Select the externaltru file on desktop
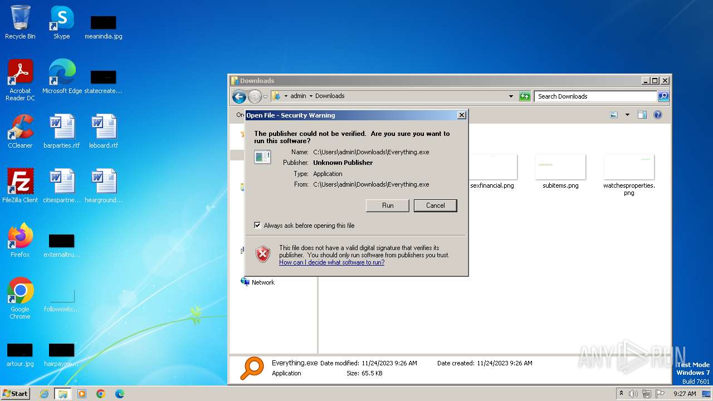The image size is (713, 401). pos(62,246)
